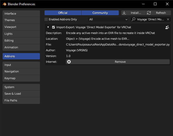Click the version value 1.0
Image resolution: width=173 pixels, height=136 pixels.
pyautogui.click(x=68, y=56)
